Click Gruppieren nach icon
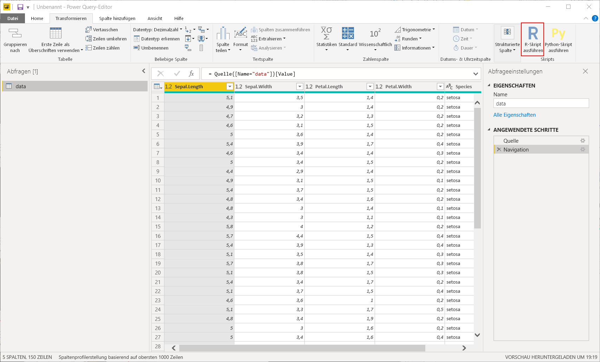The height and width of the screenshot is (362, 600). click(15, 33)
